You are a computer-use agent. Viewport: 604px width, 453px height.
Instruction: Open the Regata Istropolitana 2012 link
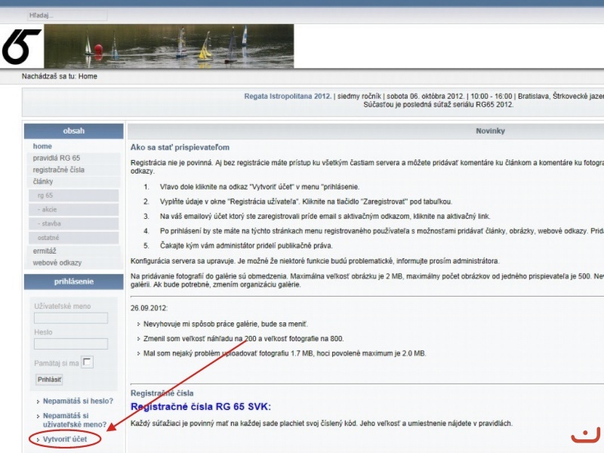pyautogui.click(x=288, y=96)
